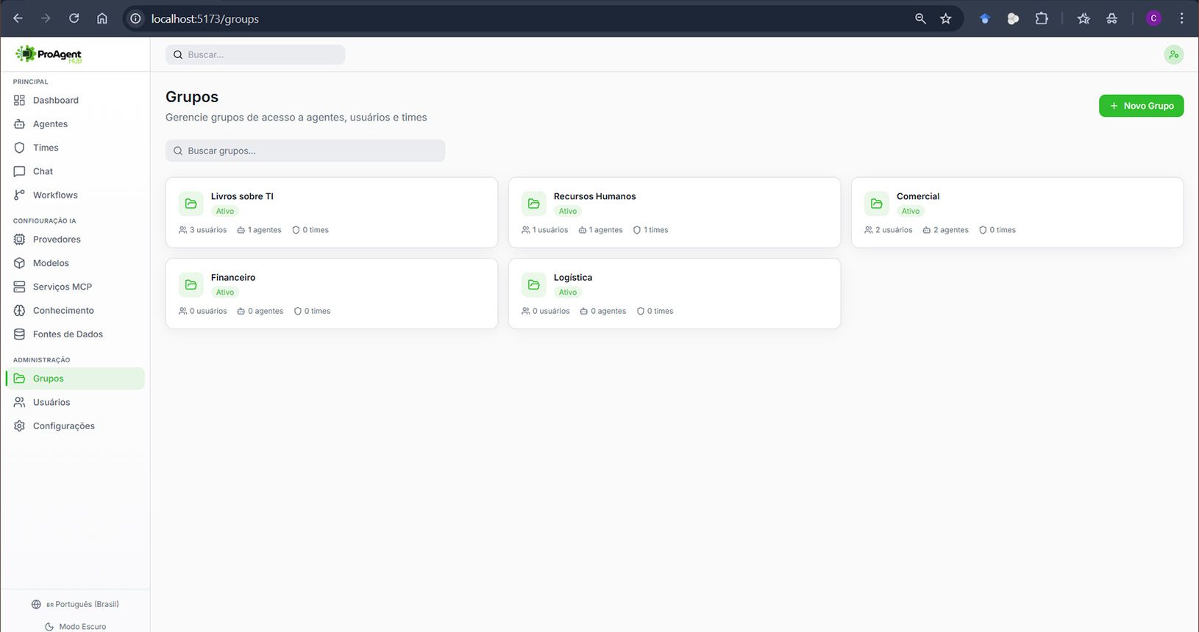This screenshot has height=632, width=1199.
Task: Open the Recursos Humanos group card
Action: click(x=674, y=212)
